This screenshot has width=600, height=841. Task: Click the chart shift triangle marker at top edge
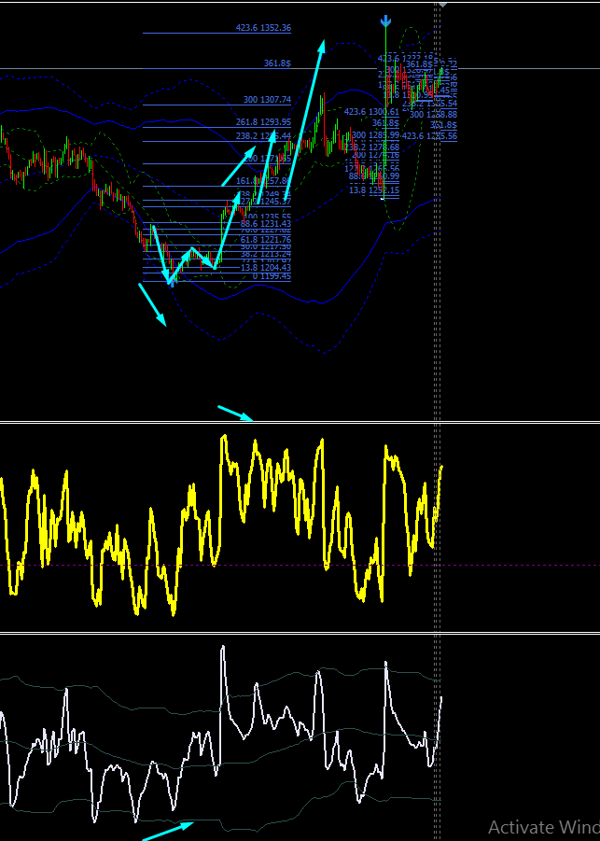(442, 5)
